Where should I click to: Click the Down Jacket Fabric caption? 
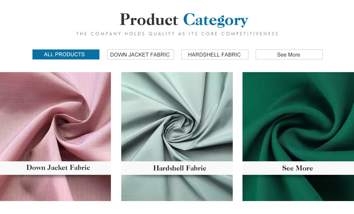coord(58,168)
